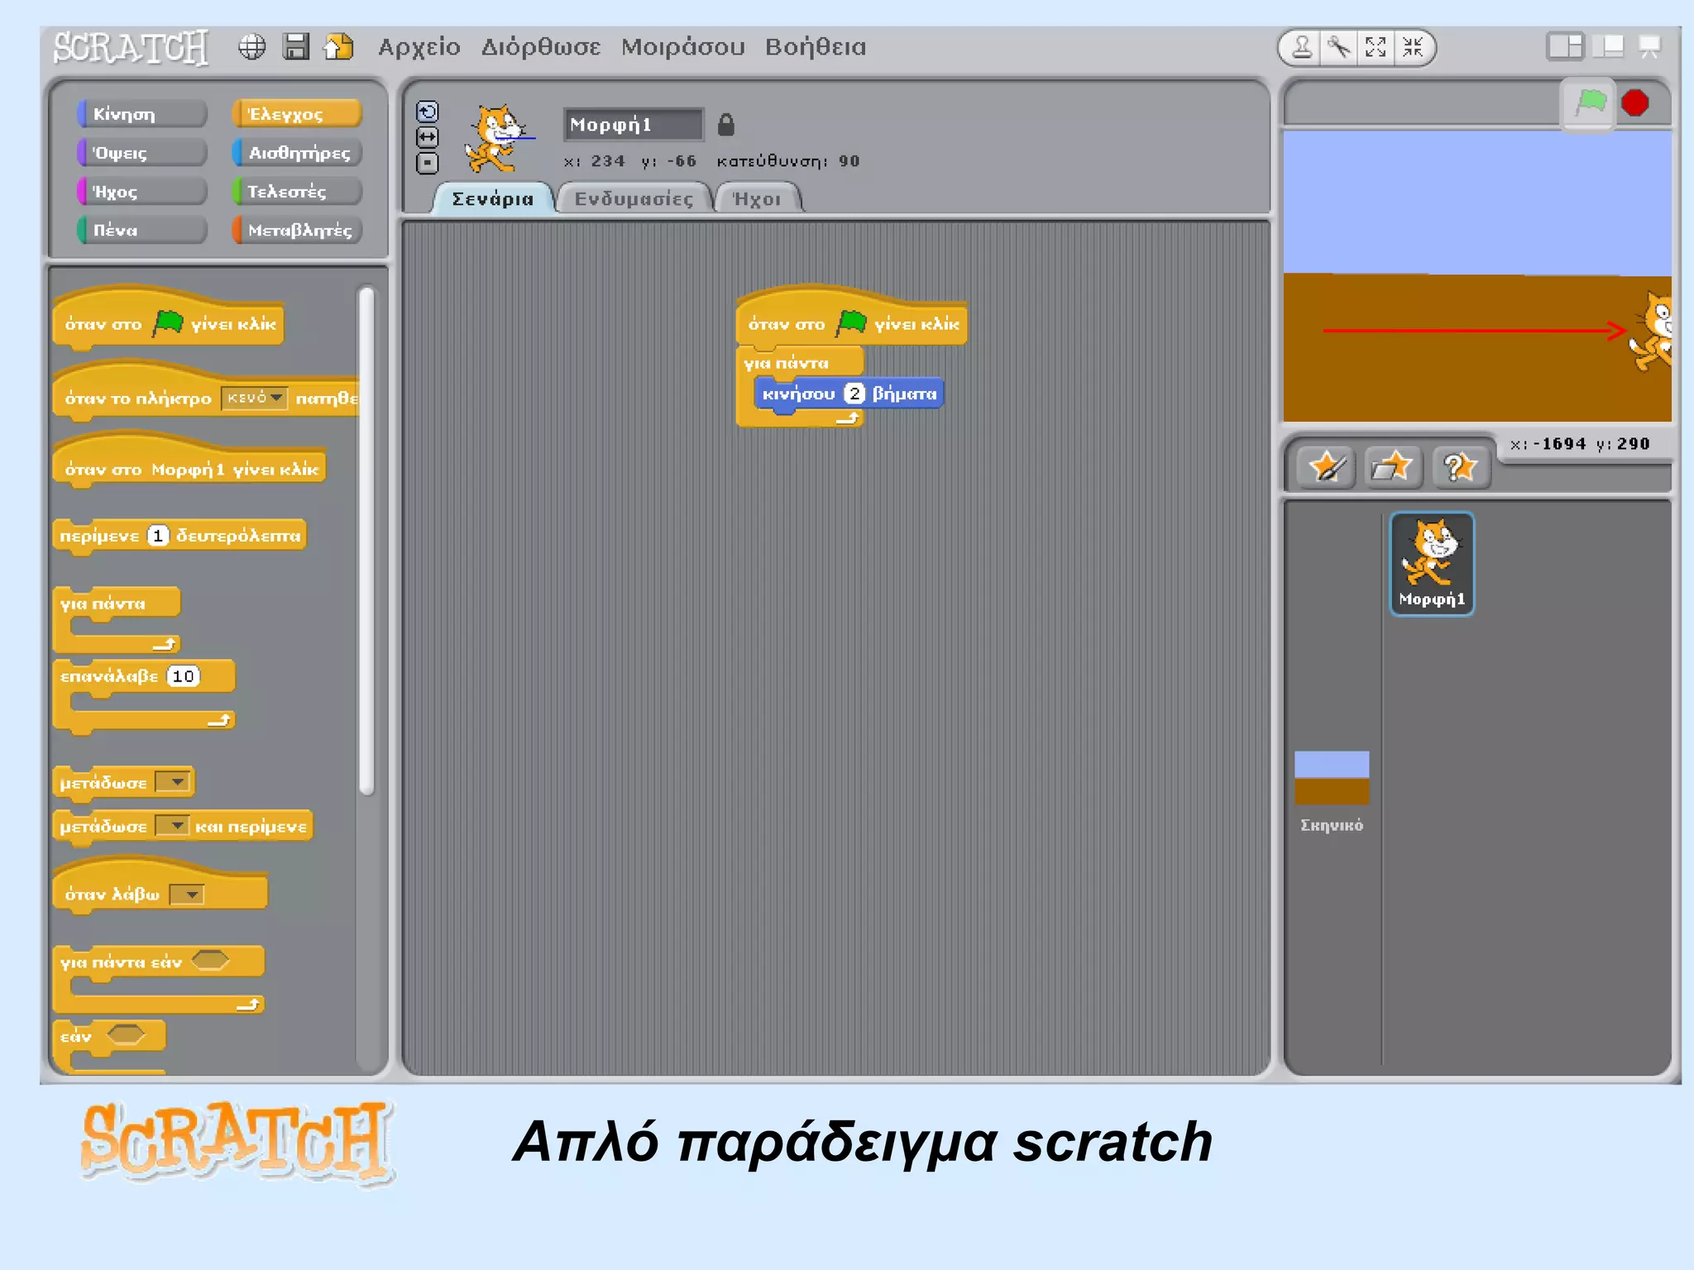Select the scissors delete tool

click(1338, 48)
